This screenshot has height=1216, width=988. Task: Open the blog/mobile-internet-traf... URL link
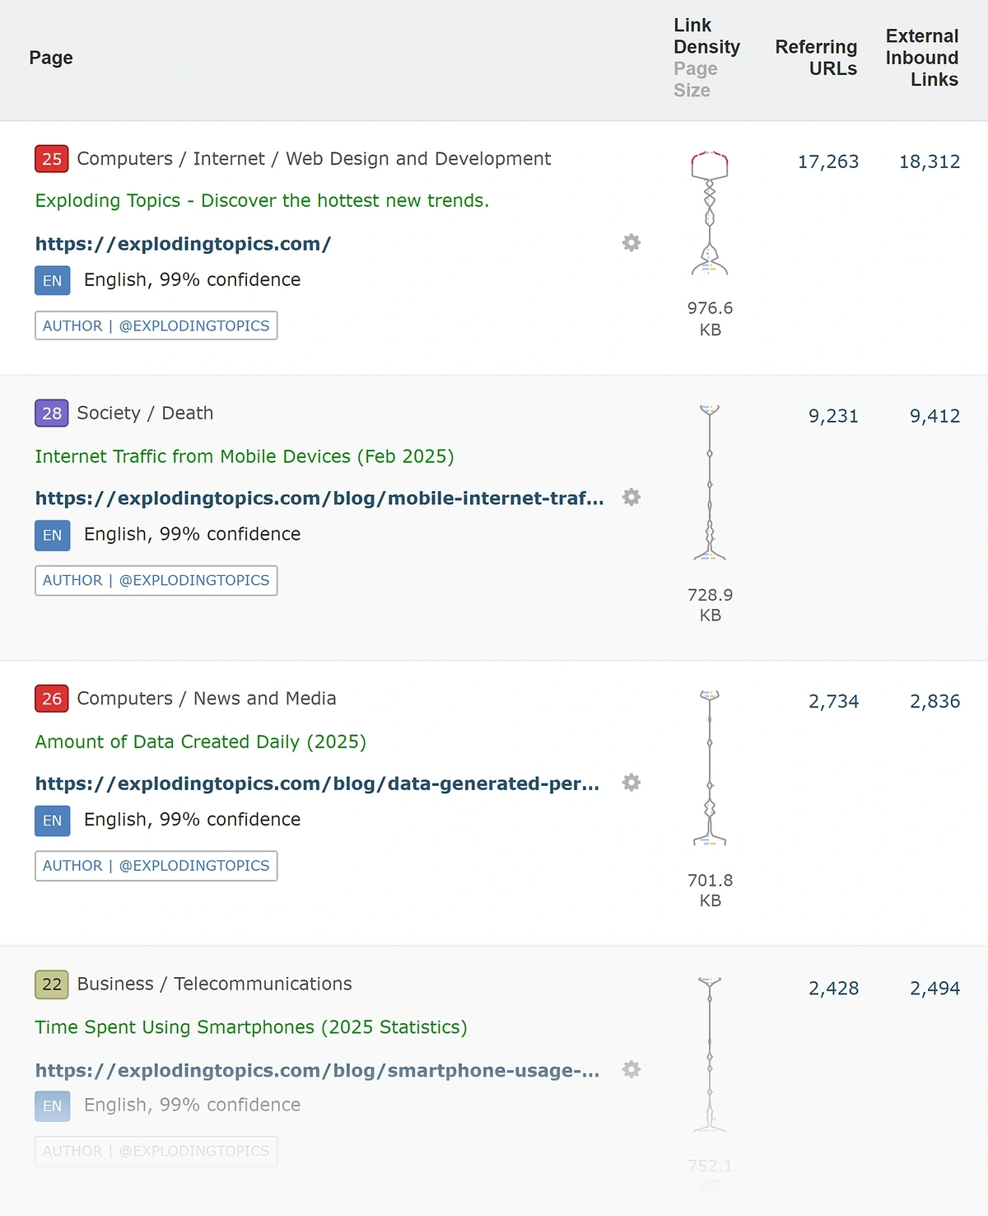coord(319,498)
